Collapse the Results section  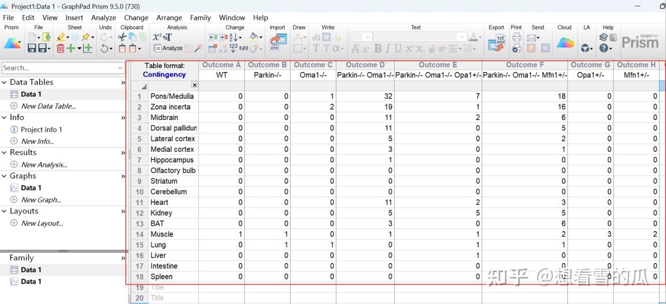[4, 153]
